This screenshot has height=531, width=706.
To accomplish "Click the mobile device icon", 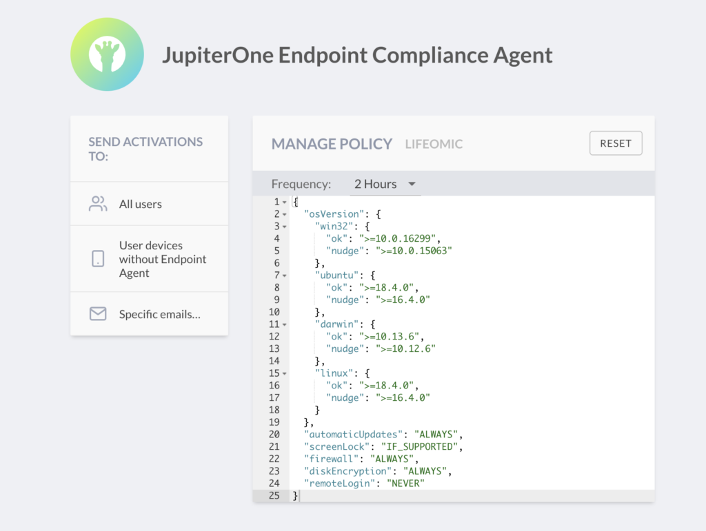I will (98, 259).
